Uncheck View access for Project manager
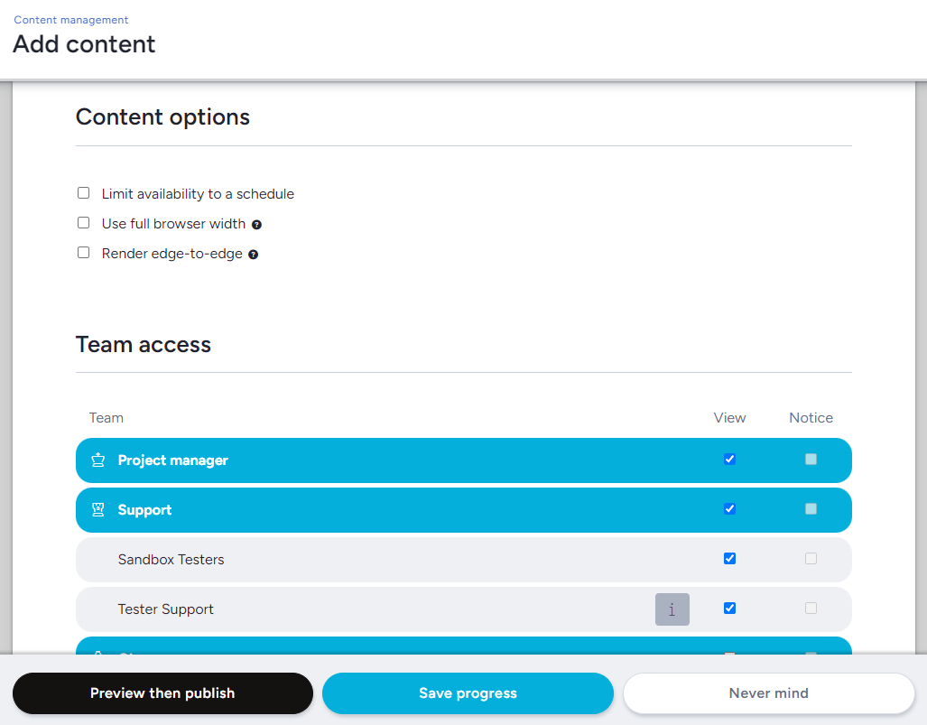This screenshot has height=725, width=927. click(x=729, y=460)
